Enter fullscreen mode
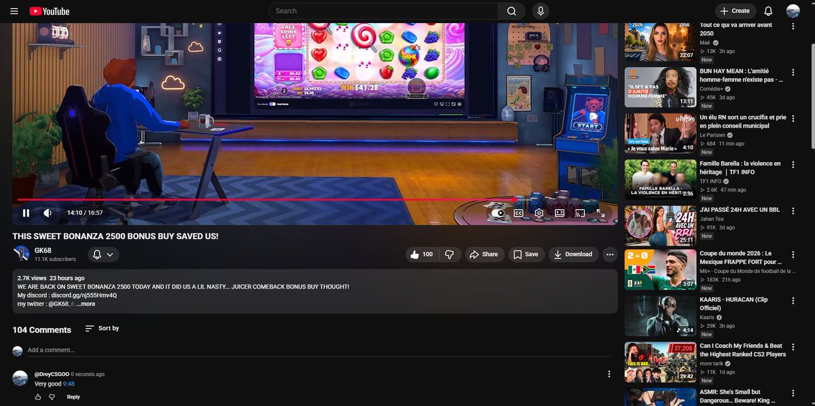The width and height of the screenshot is (815, 406). [x=600, y=213]
